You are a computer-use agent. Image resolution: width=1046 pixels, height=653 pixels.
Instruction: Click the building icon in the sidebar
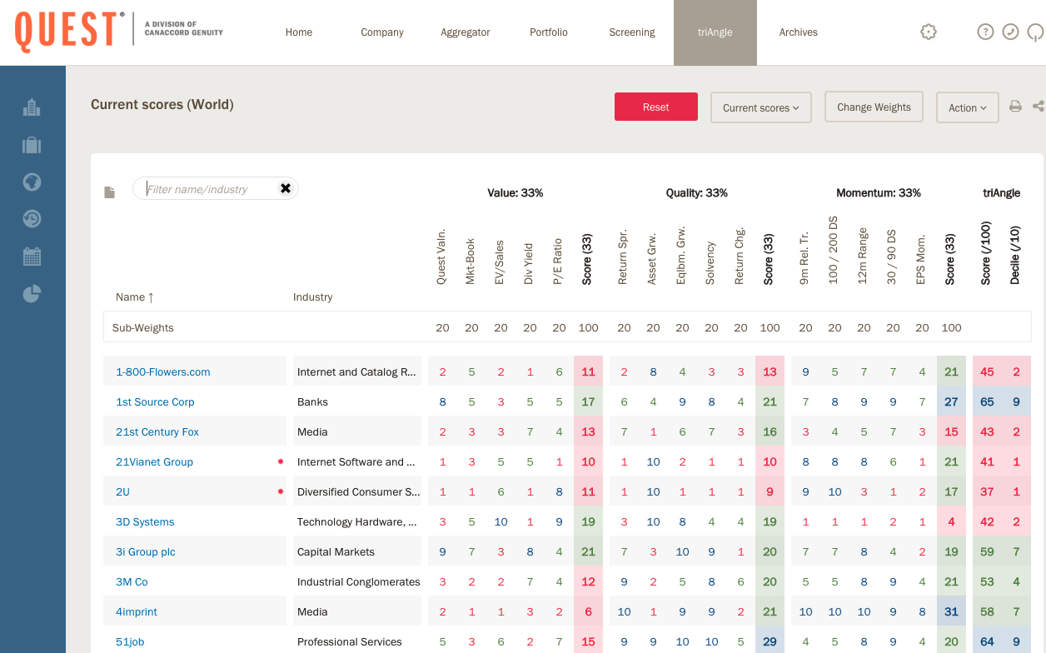click(x=32, y=107)
